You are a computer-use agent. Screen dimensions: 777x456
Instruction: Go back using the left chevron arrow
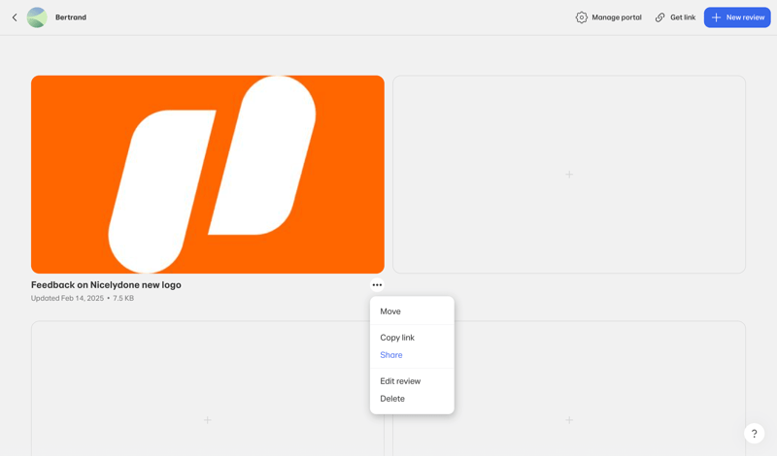point(15,17)
